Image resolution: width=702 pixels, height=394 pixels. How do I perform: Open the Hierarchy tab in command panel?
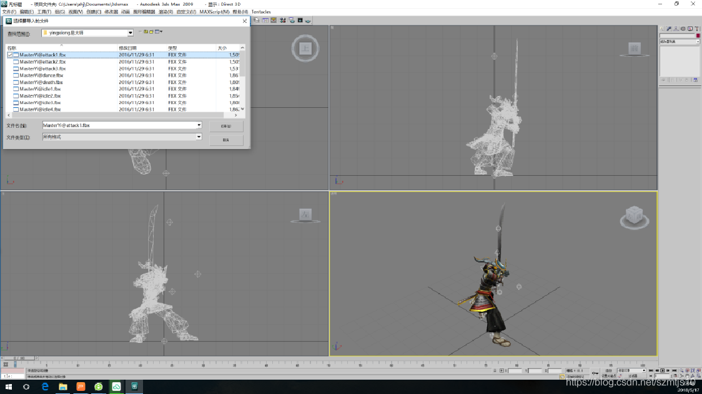click(676, 28)
